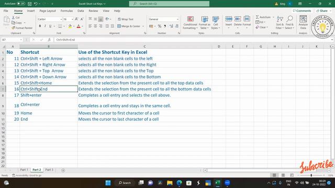Toggle Italic formatting

tap(45, 26)
